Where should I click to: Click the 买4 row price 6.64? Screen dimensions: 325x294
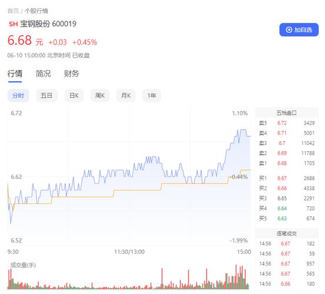coord(282,208)
